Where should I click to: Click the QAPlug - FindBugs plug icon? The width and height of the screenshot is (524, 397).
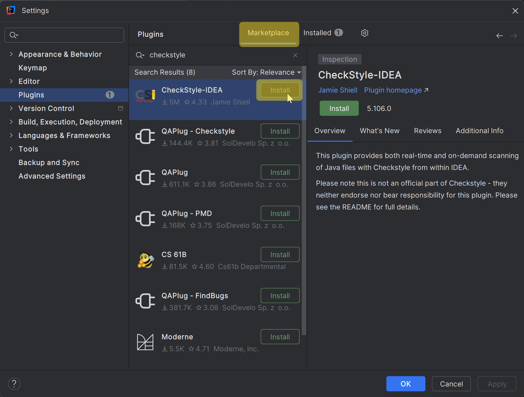[145, 301]
